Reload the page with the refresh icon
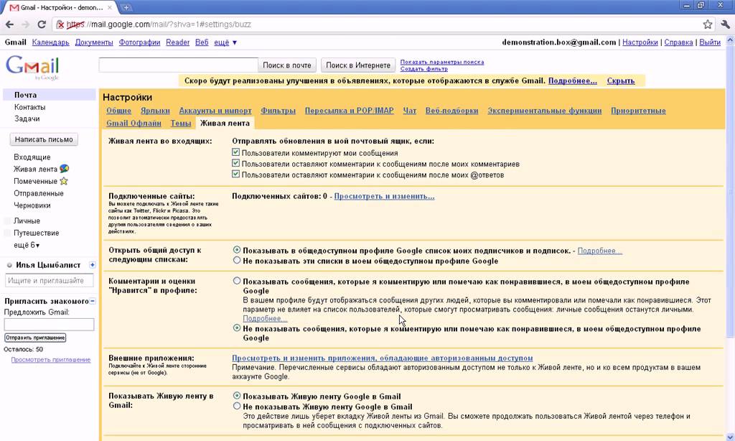 click(42, 24)
